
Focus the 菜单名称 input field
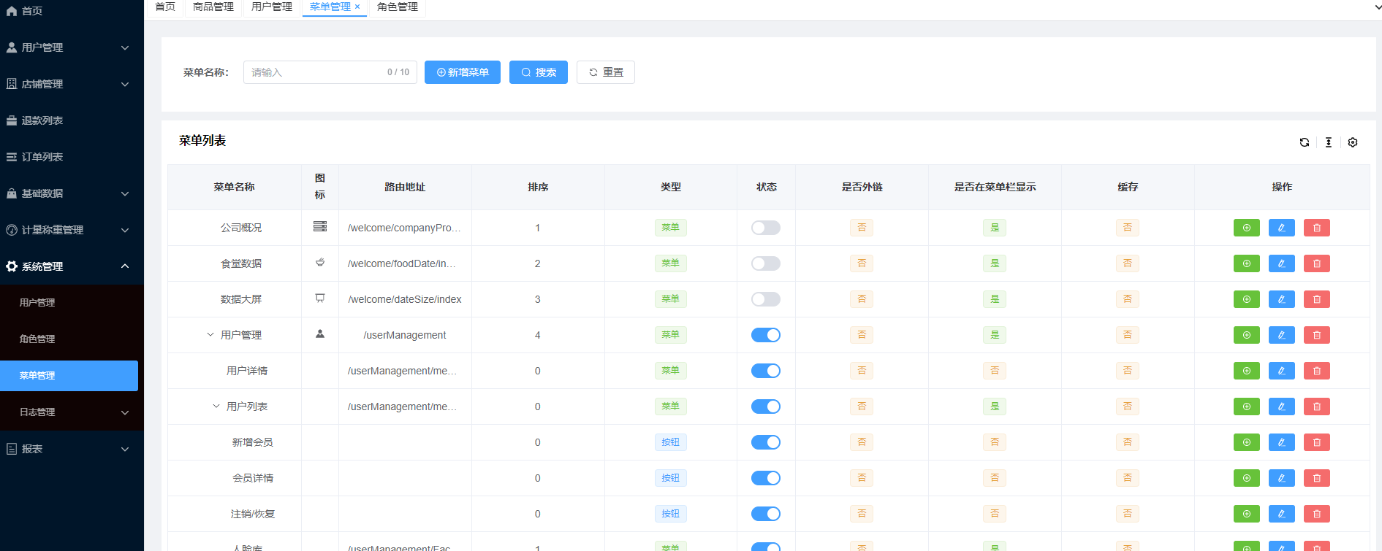(x=330, y=72)
